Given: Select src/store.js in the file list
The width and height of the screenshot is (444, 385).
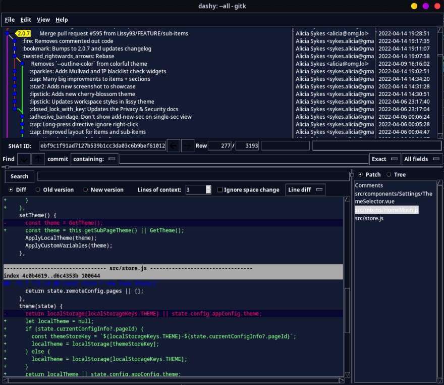Looking at the screenshot, I should pyautogui.click(x=369, y=218).
